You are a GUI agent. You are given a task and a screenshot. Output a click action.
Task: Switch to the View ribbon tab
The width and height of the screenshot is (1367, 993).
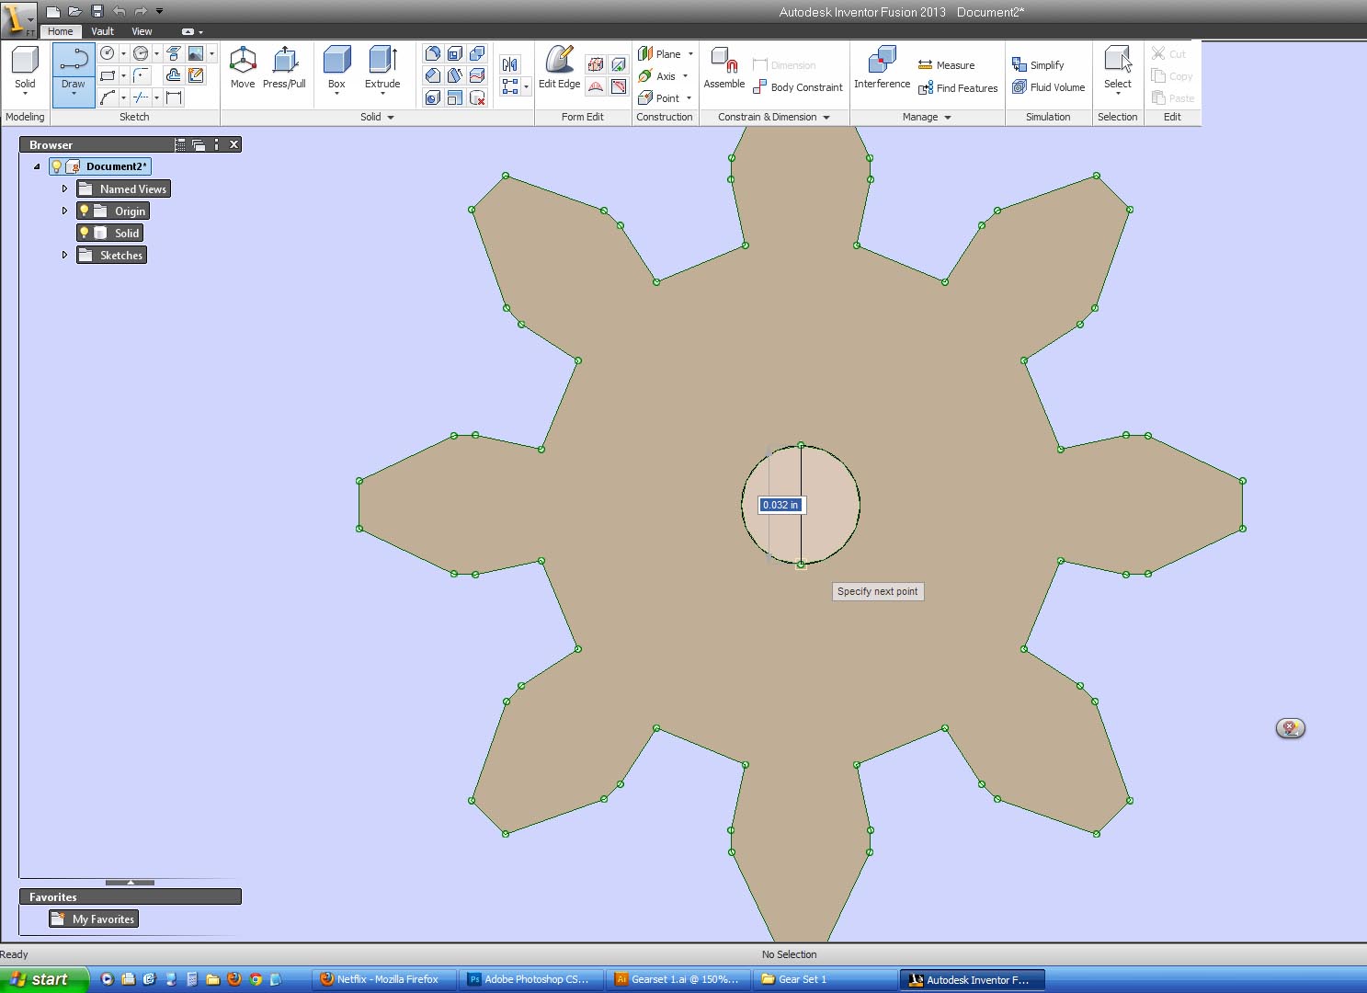(x=142, y=31)
